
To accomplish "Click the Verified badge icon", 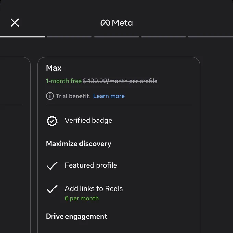I will pos(52,121).
